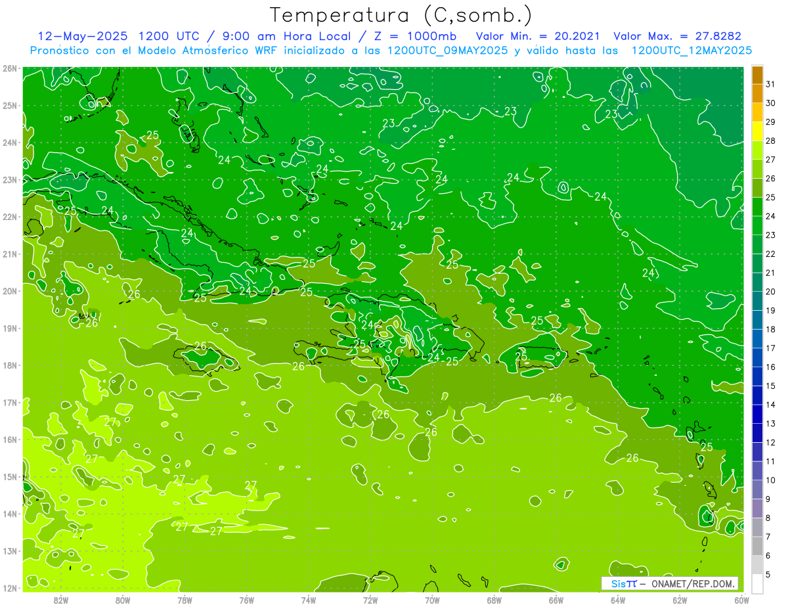Click the '17N' latitude axis label
Image resolution: width=788 pixels, height=609 pixels.
[10, 403]
